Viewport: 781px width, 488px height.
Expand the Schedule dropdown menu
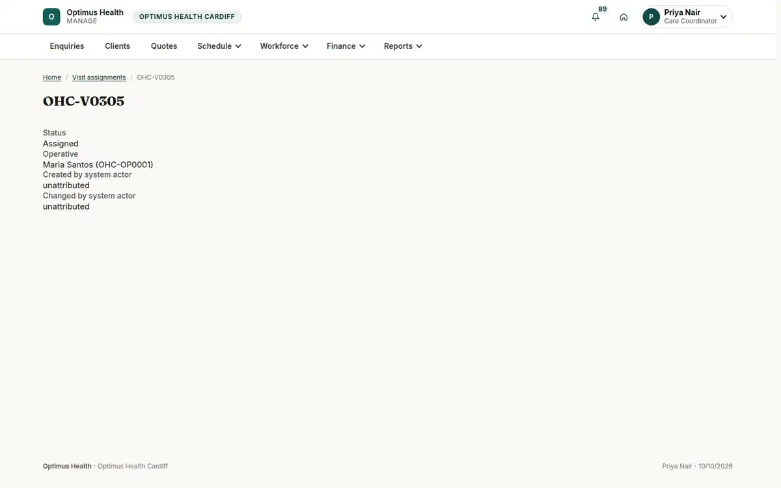click(219, 46)
